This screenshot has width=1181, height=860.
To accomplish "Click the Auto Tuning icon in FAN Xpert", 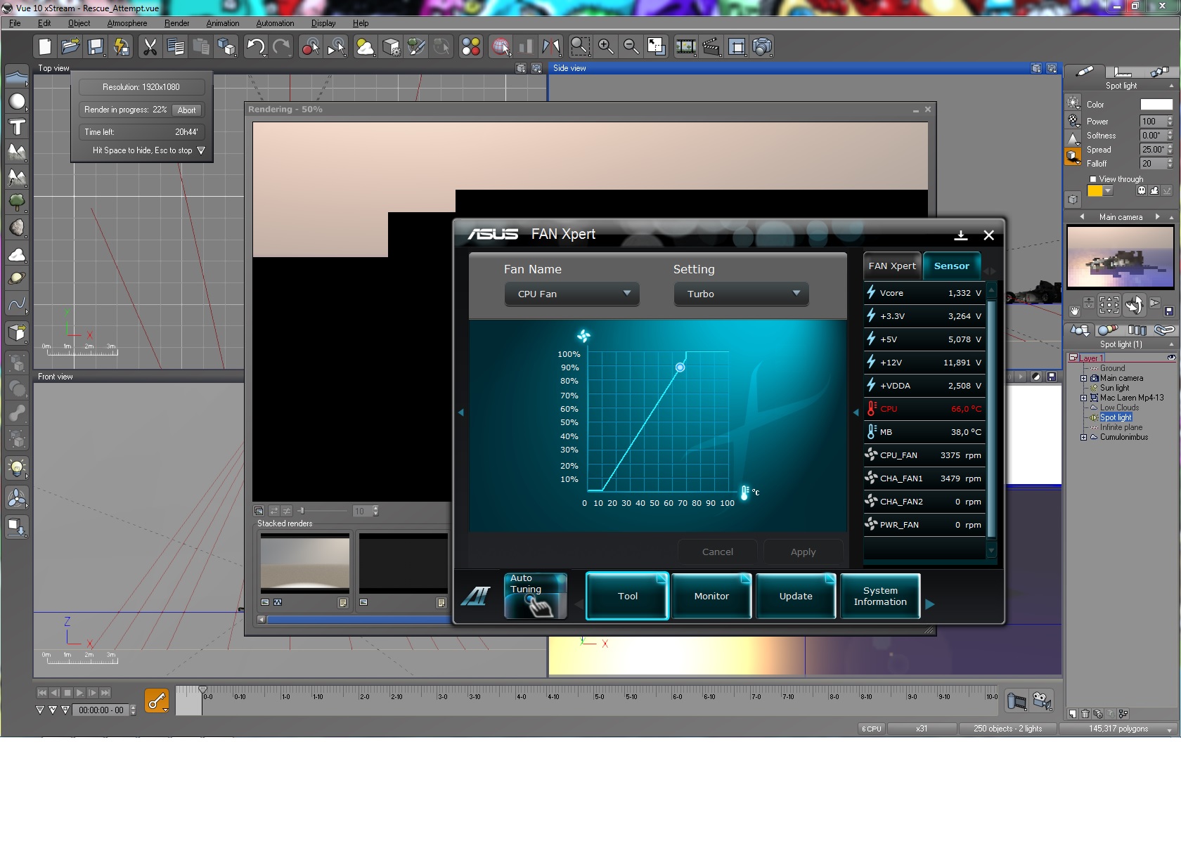I will coord(535,596).
